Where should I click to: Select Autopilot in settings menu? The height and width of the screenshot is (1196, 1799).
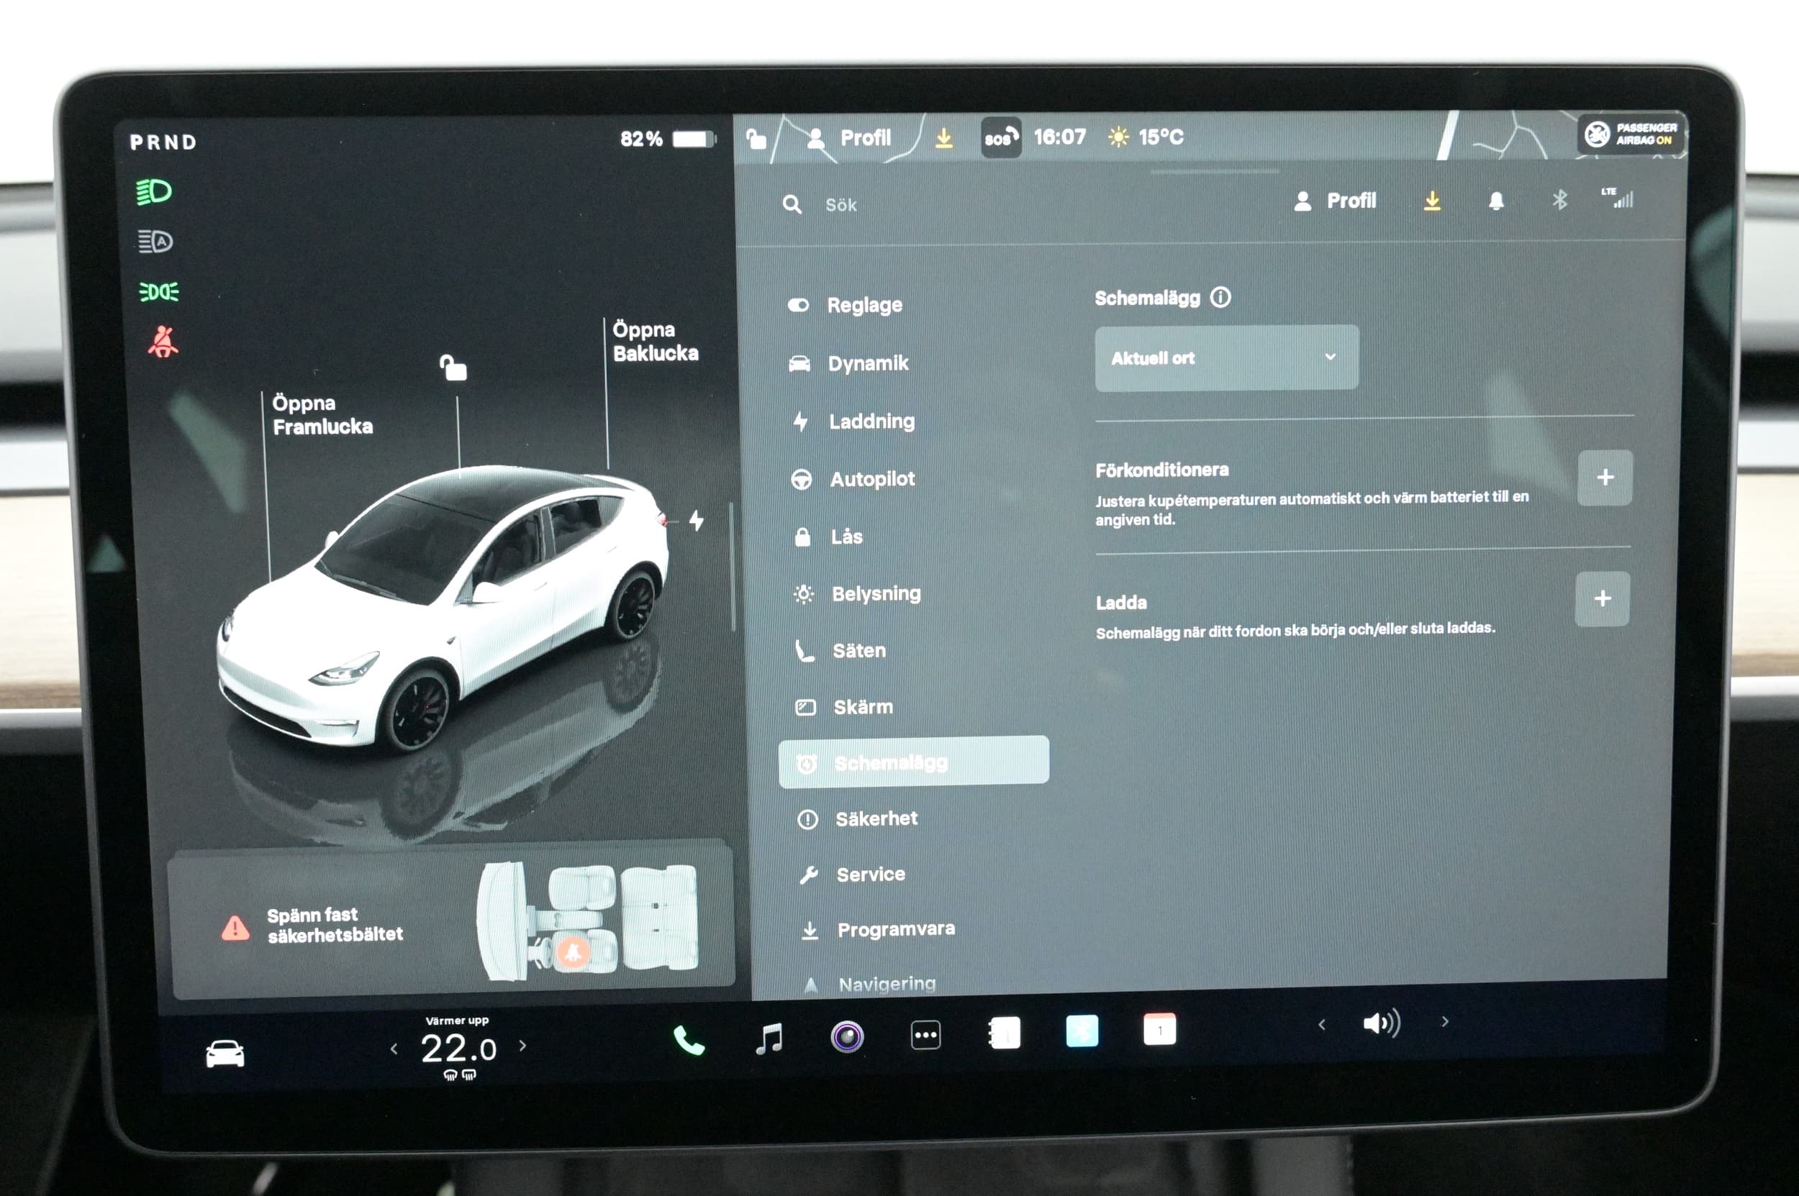pyautogui.click(x=871, y=479)
